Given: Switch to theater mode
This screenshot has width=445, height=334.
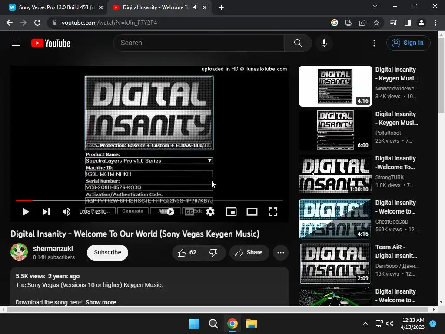Looking at the screenshot, I should pos(252,212).
